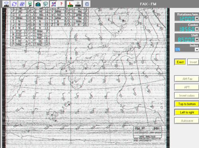
Task: Open the Shift value dropdown arrow
Action: [197, 39]
